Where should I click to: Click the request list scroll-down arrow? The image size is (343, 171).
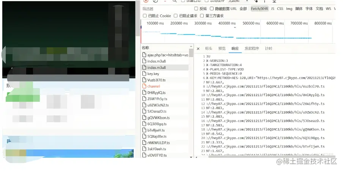click(191, 157)
